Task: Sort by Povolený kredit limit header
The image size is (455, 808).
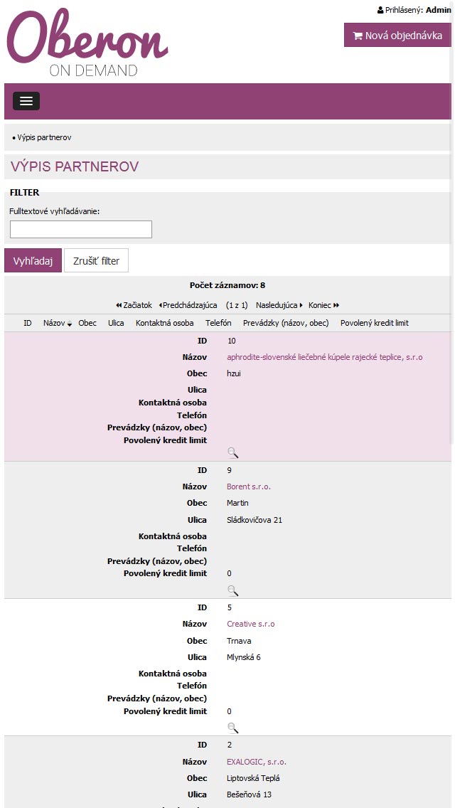Action: click(x=375, y=323)
